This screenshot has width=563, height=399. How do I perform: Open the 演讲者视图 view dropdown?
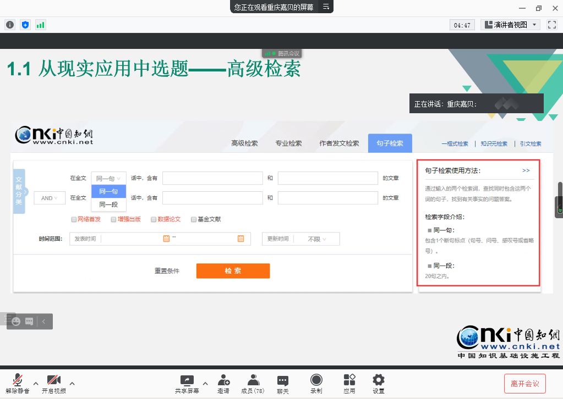coord(510,25)
